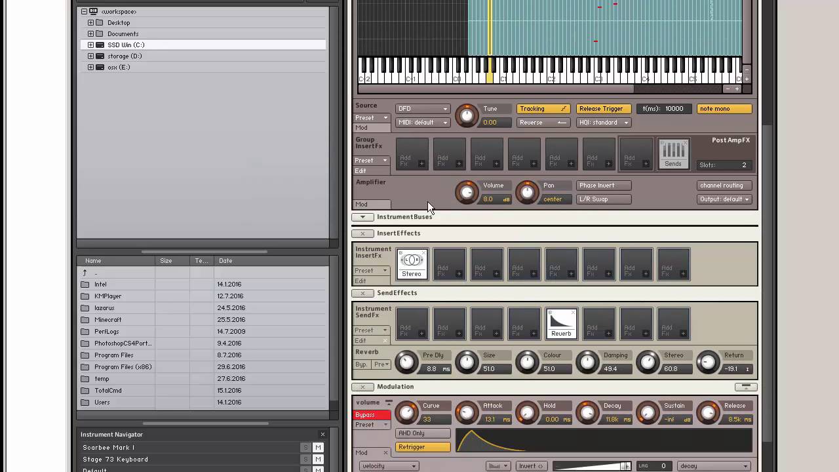Viewport: 839px width, 472px height.
Task: Go up to parent directory arrow
Action: (85, 273)
